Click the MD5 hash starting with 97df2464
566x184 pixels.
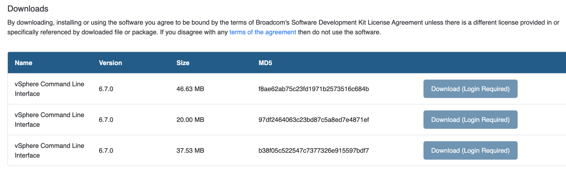tap(313, 120)
